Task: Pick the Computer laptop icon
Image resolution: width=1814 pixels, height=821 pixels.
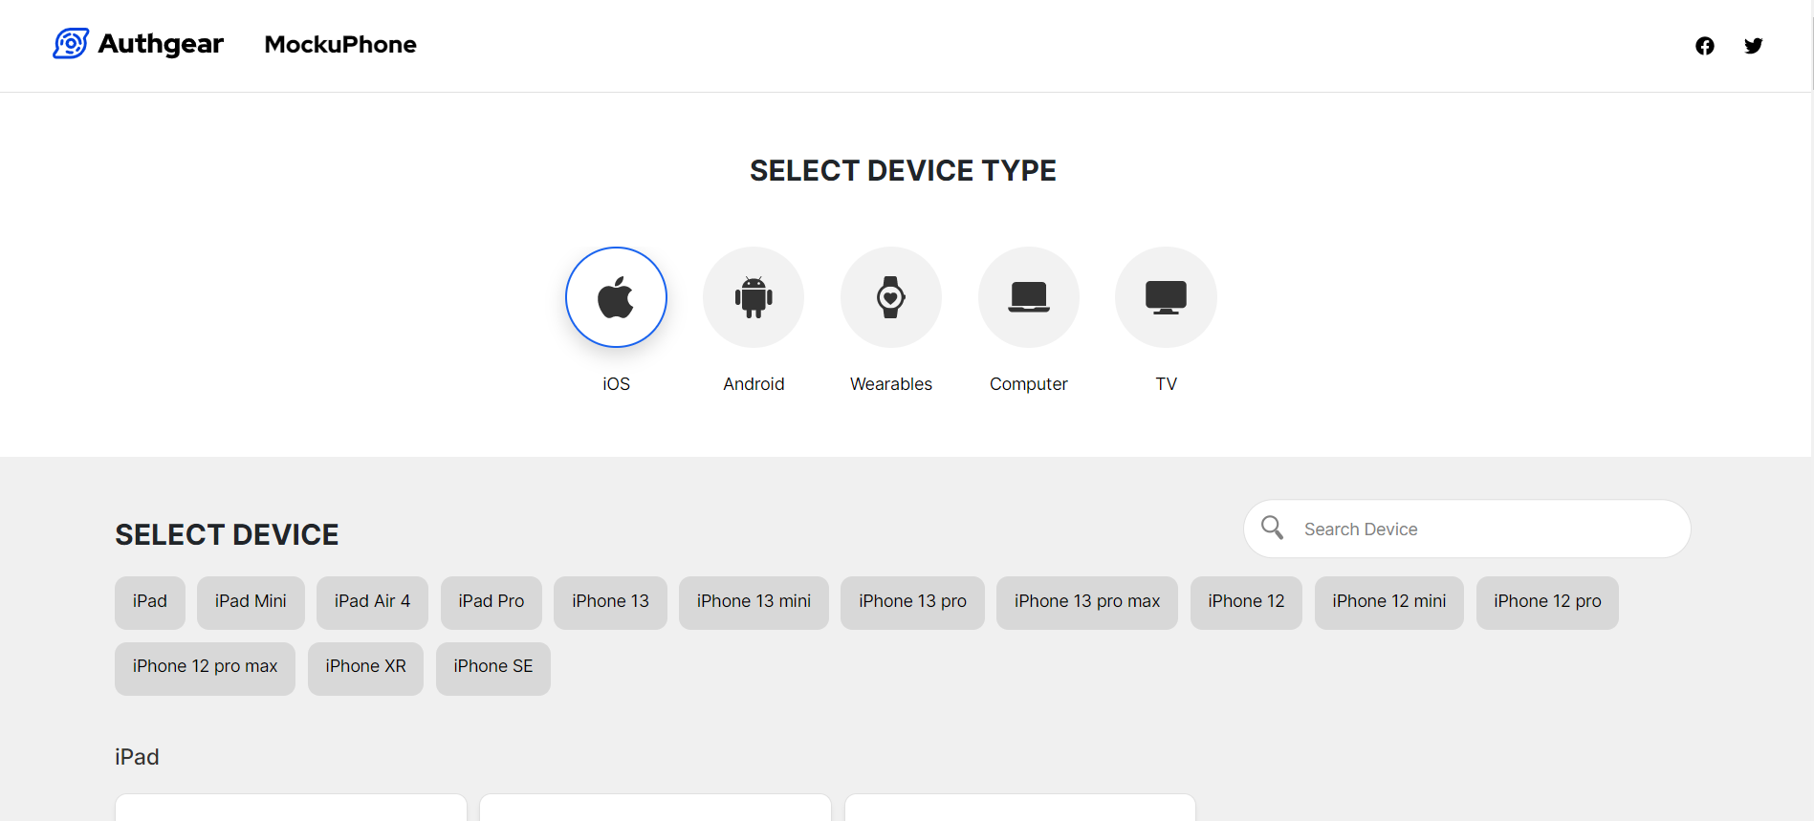Action: pyautogui.click(x=1028, y=297)
